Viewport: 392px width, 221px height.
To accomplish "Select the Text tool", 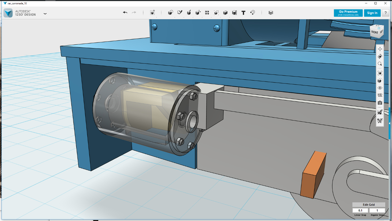I will pyautogui.click(x=243, y=13).
